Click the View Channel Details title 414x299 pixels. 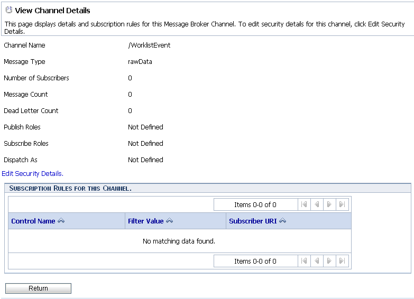coord(52,11)
